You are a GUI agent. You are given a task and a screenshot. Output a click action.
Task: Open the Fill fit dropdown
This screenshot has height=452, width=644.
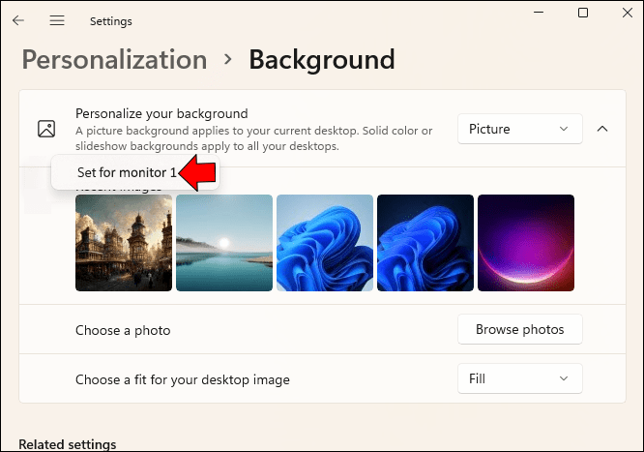[x=519, y=378]
